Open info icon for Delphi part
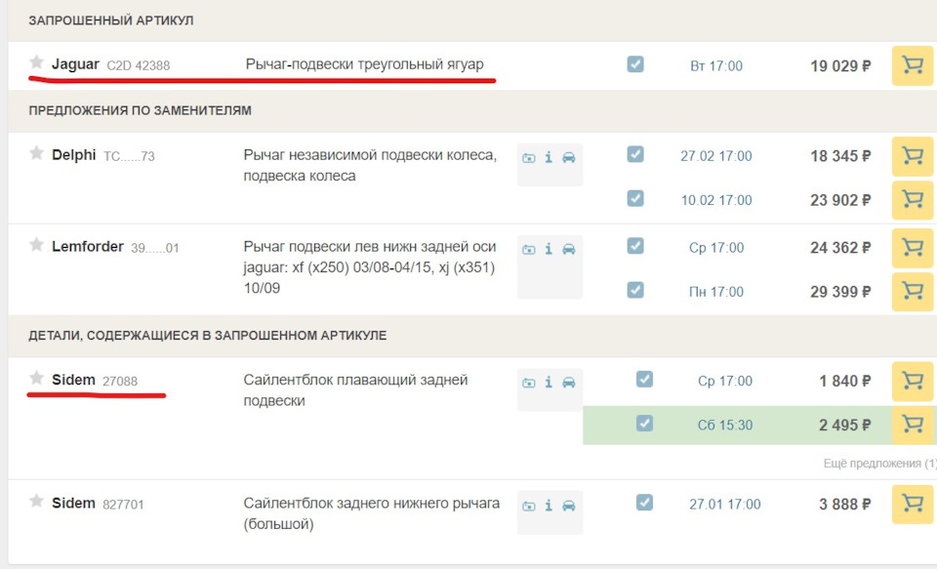The height and width of the screenshot is (569, 937). tap(549, 157)
